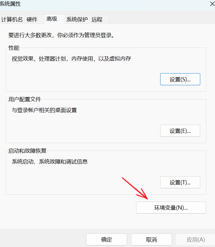Switch to the 远程 tab
This screenshot has height=247, width=215.
click(x=97, y=20)
